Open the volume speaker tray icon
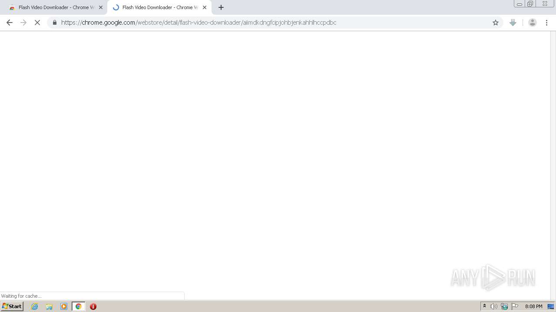 click(x=494, y=306)
